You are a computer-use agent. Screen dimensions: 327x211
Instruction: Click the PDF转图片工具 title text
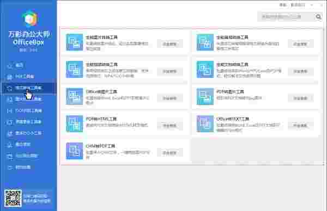coord(230,92)
